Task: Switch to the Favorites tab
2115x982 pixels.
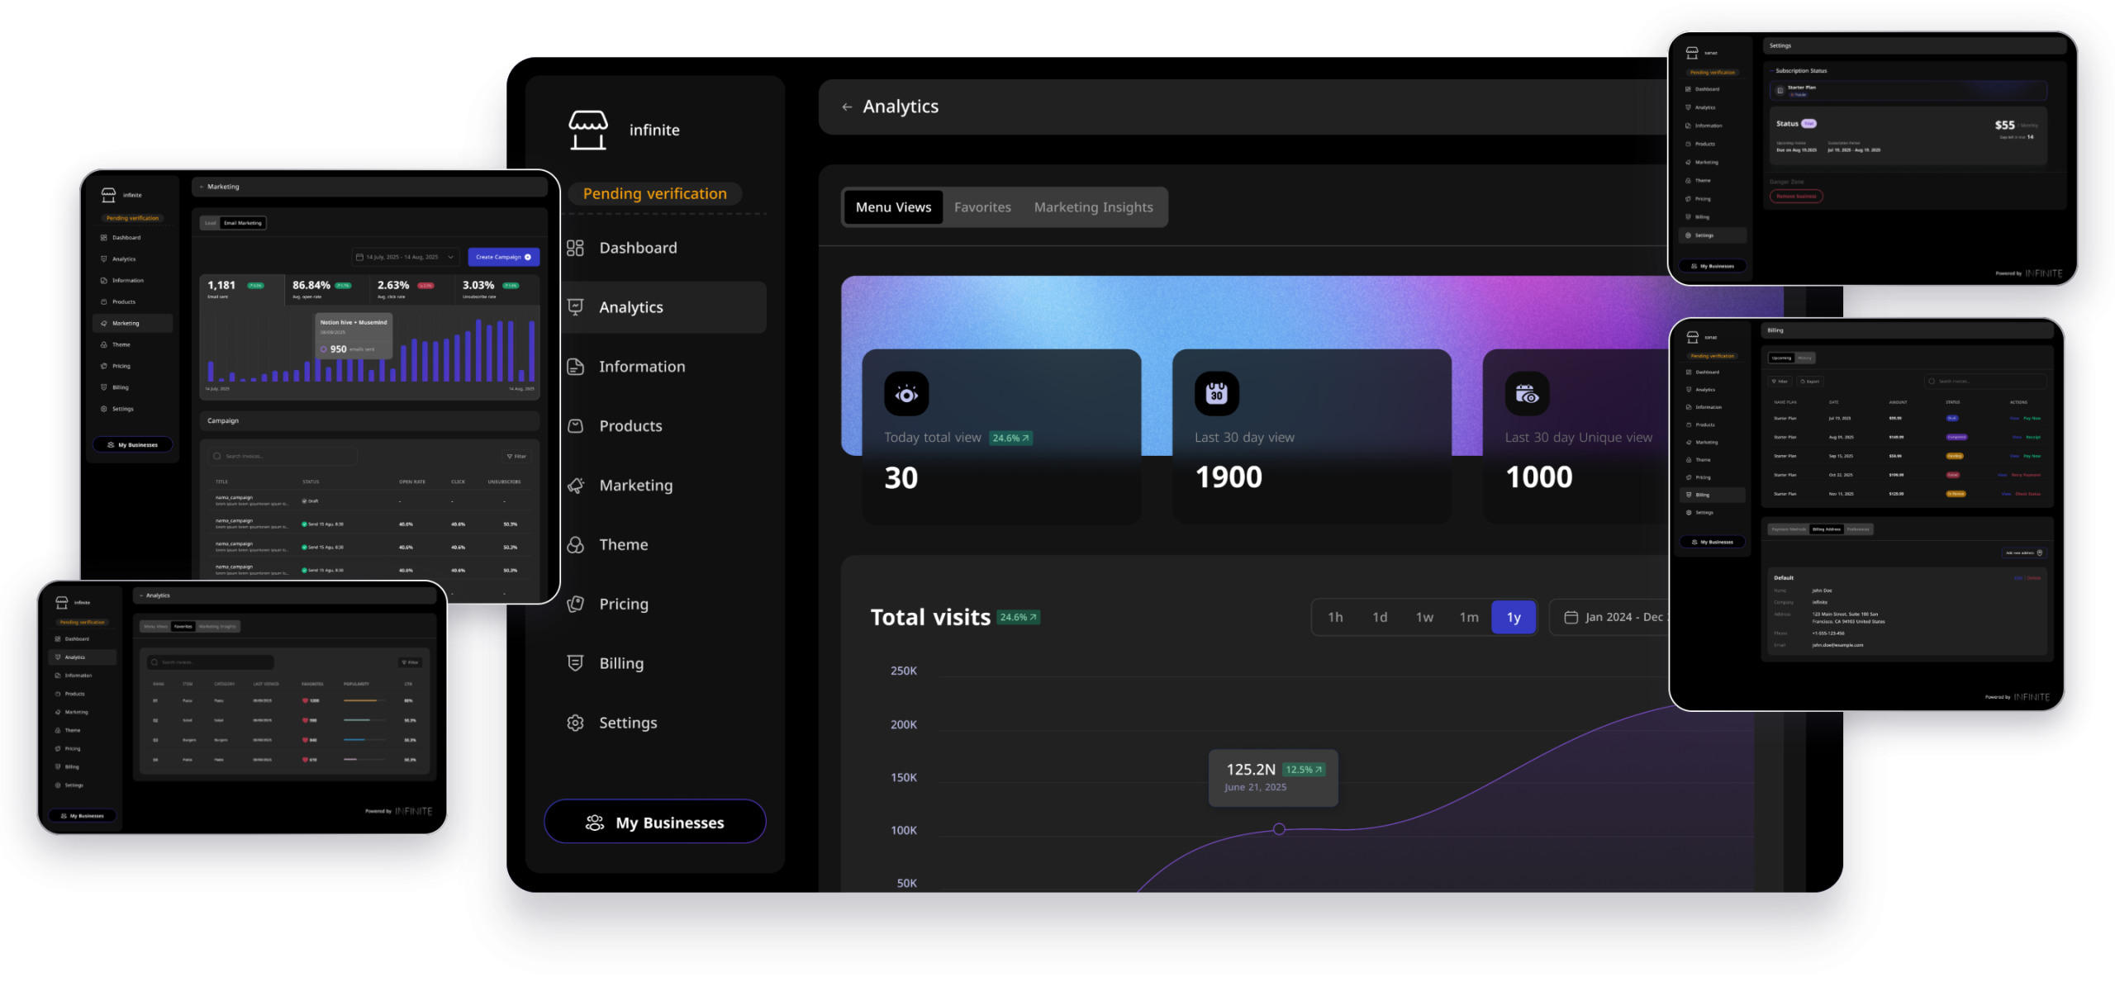Action: coord(982,207)
